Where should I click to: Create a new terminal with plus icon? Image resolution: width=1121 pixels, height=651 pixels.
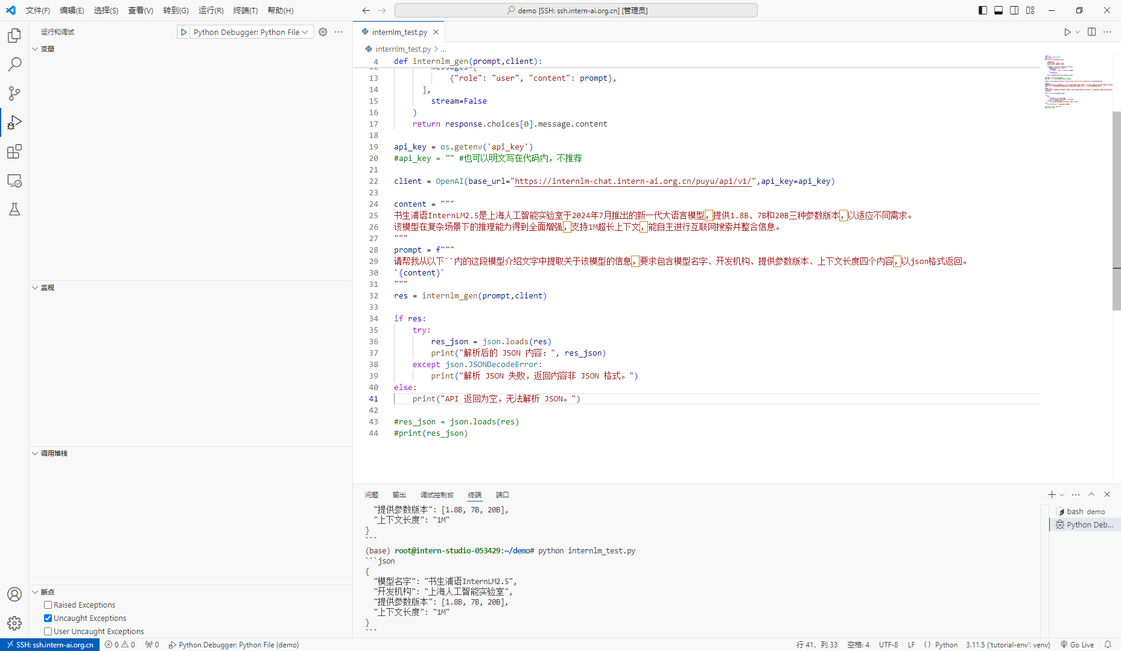coord(1052,494)
